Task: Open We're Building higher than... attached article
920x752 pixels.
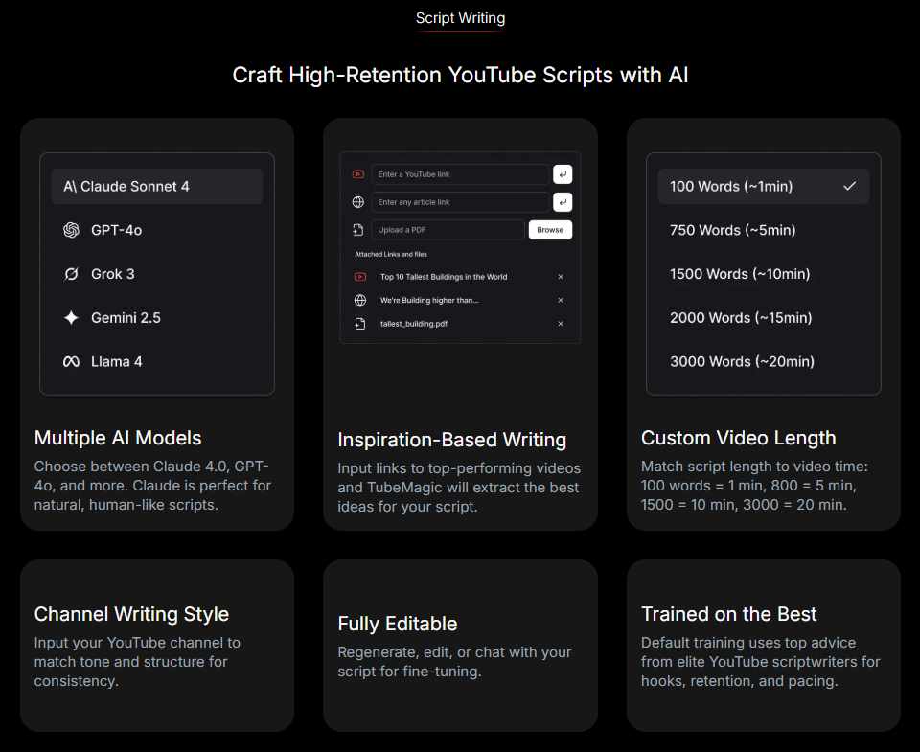Action: (x=429, y=301)
